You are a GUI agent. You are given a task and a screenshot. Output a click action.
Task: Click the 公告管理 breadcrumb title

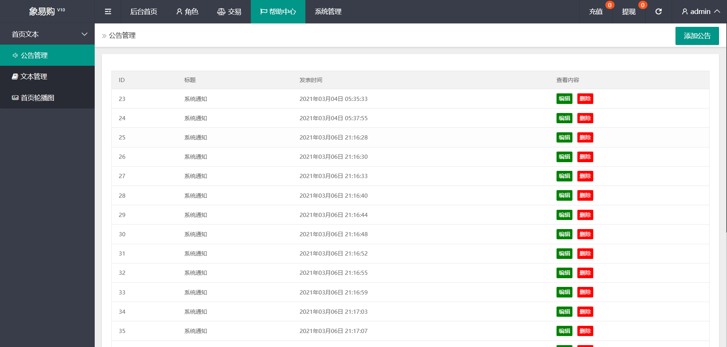tap(122, 36)
